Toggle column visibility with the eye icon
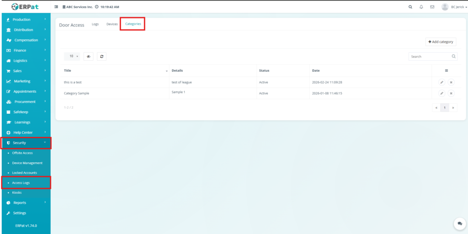Image resolution: width=468 pixels, height=234 pixels. [x=88, y=57]
